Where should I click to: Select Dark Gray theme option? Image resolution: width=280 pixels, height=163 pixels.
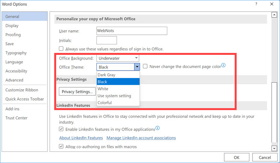(x=107, y=75)
